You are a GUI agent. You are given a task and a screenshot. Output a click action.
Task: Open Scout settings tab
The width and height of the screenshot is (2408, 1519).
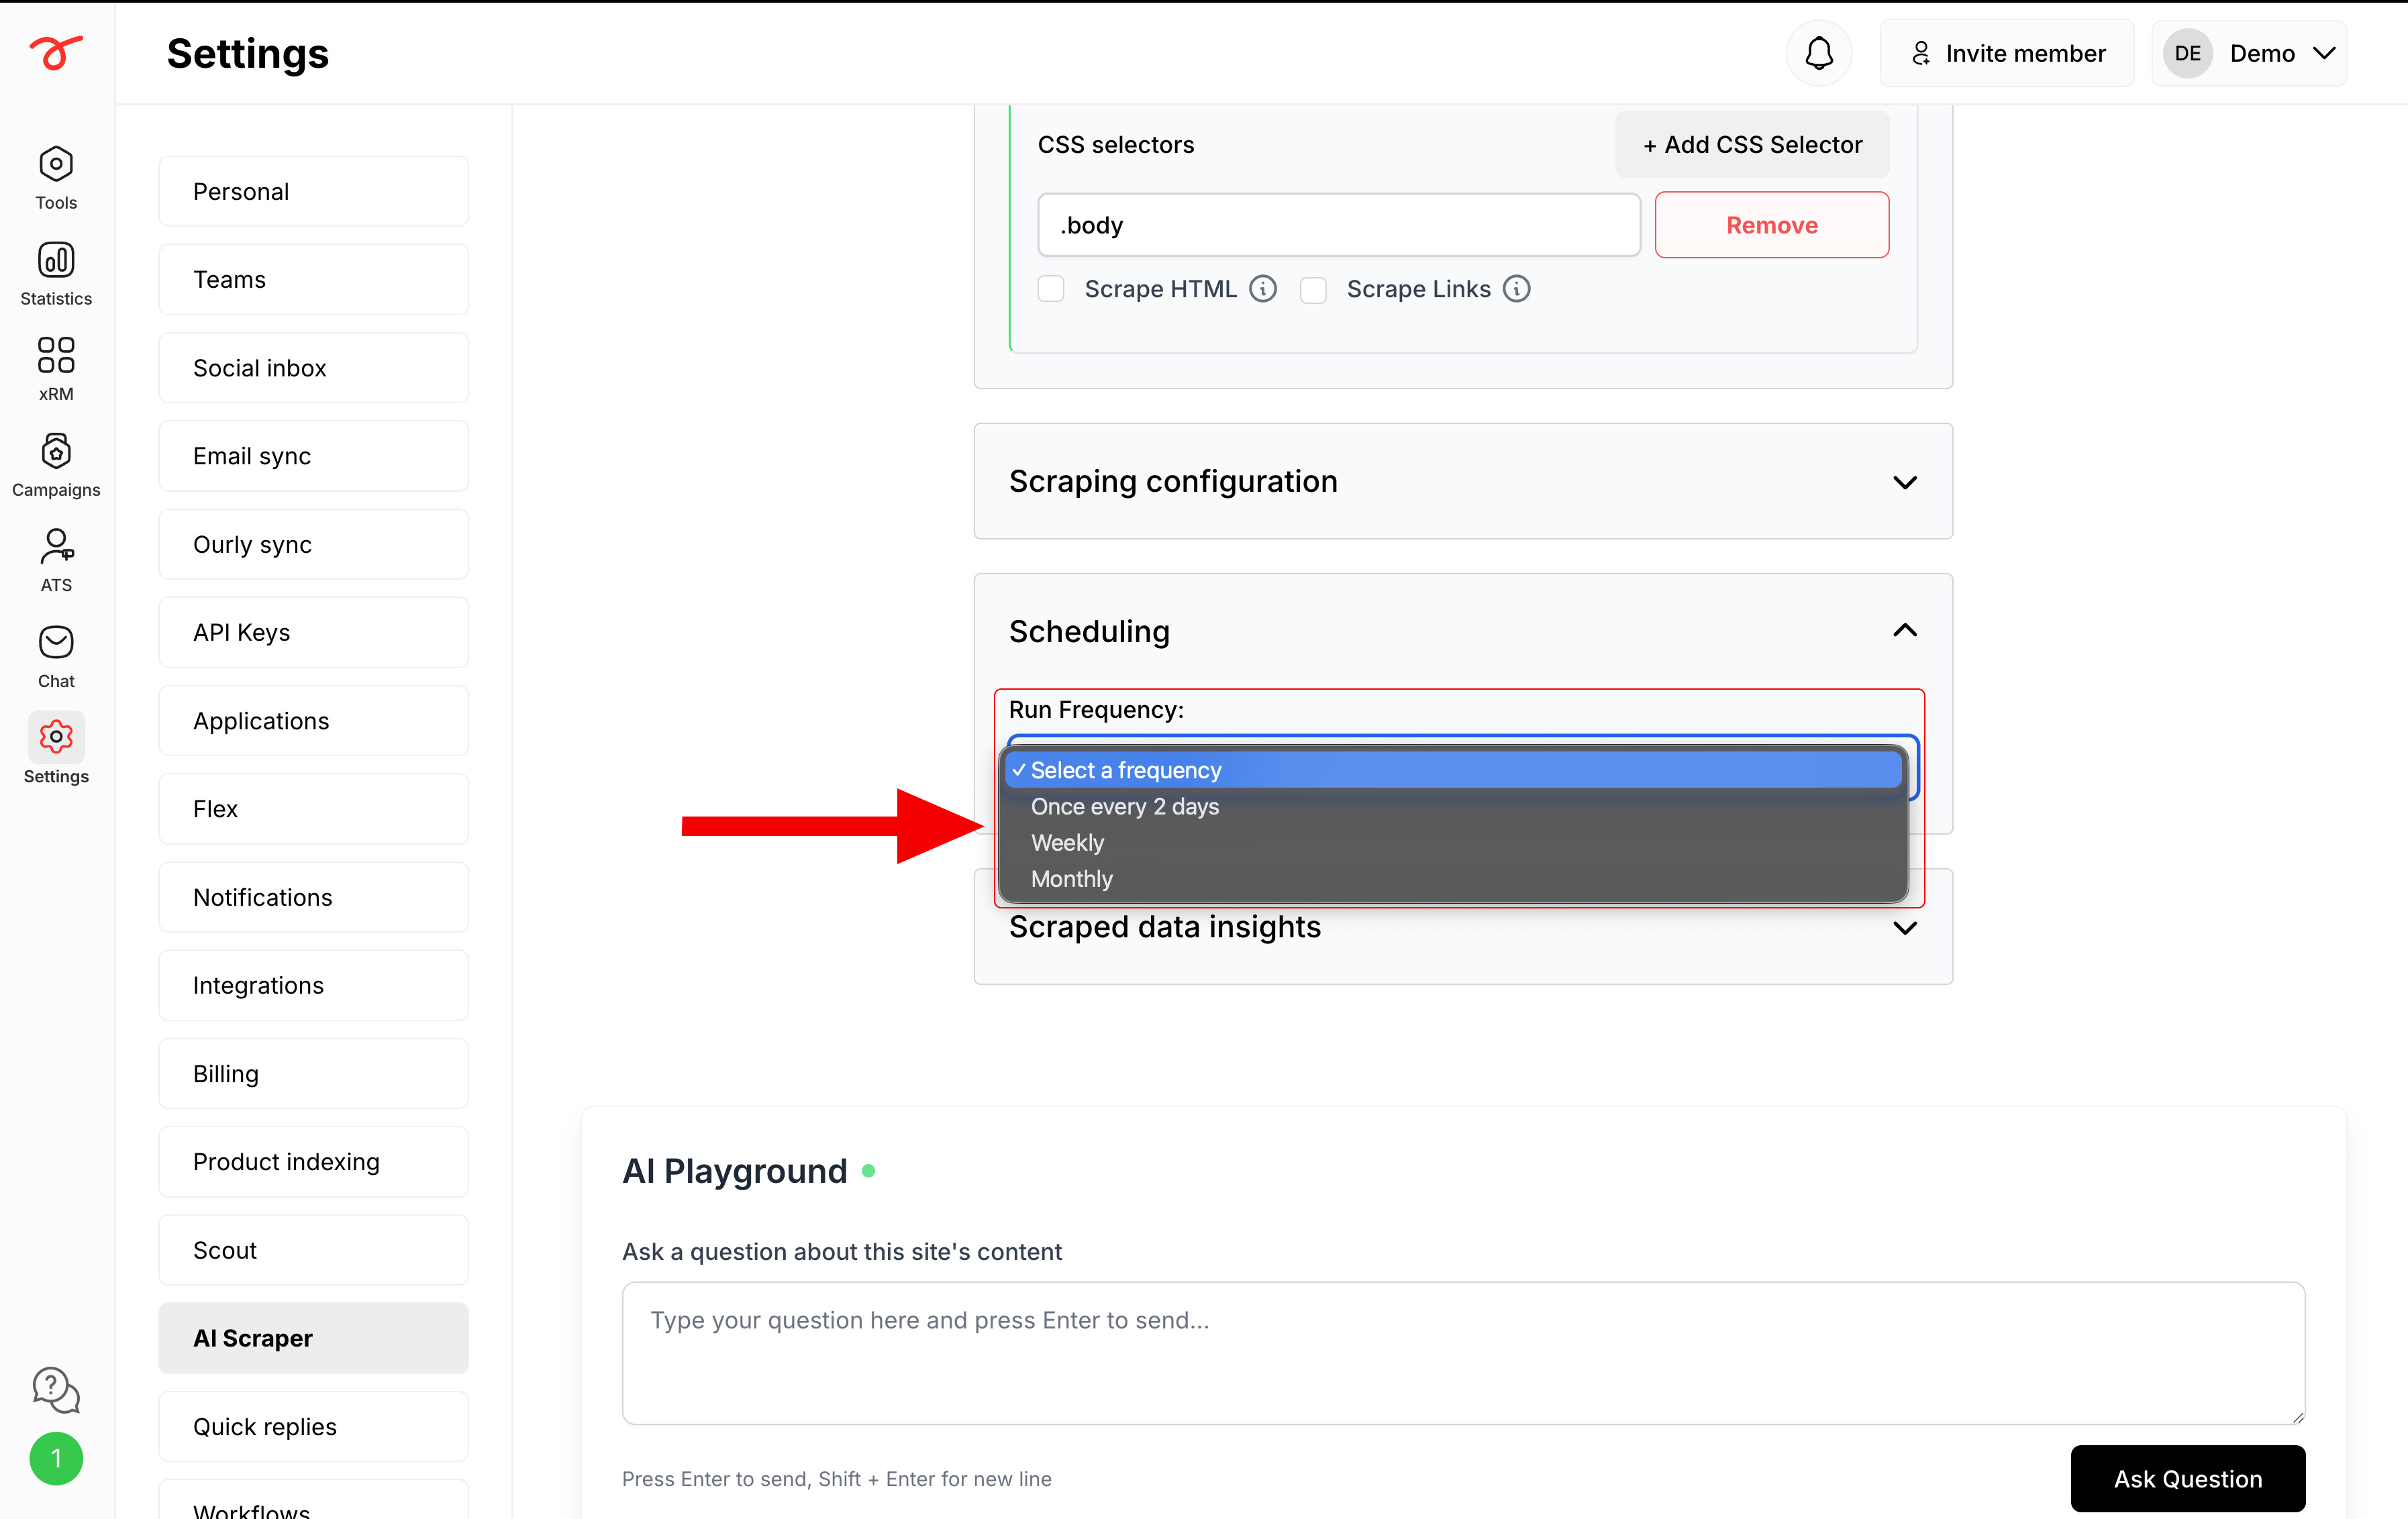(313, 1250)
